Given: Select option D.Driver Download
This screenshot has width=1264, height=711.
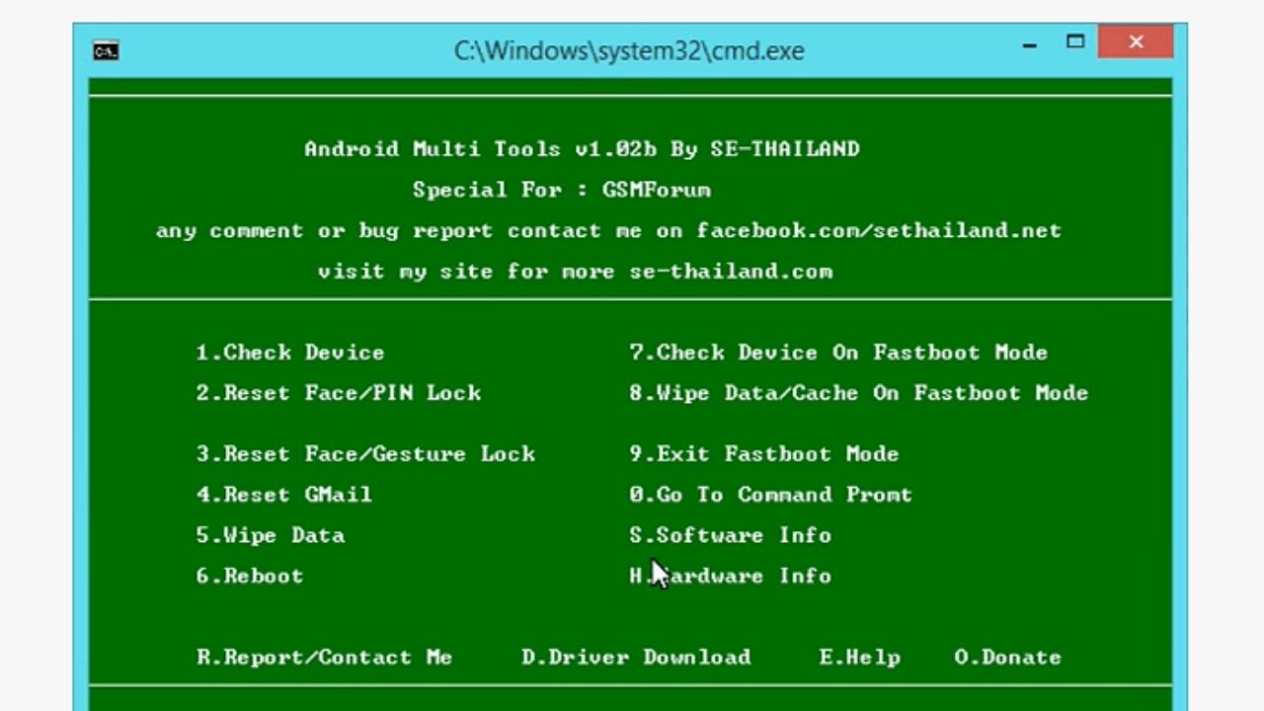Looking at the screenshot, I should tap(636, 658).
